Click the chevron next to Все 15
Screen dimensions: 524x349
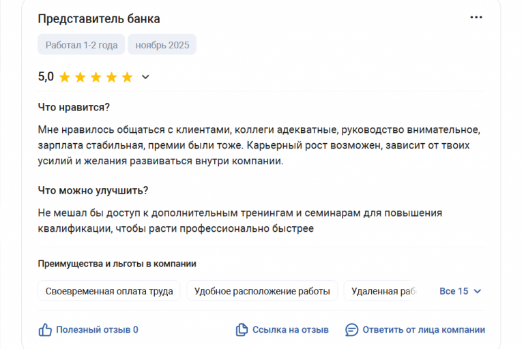click(478, 291)
